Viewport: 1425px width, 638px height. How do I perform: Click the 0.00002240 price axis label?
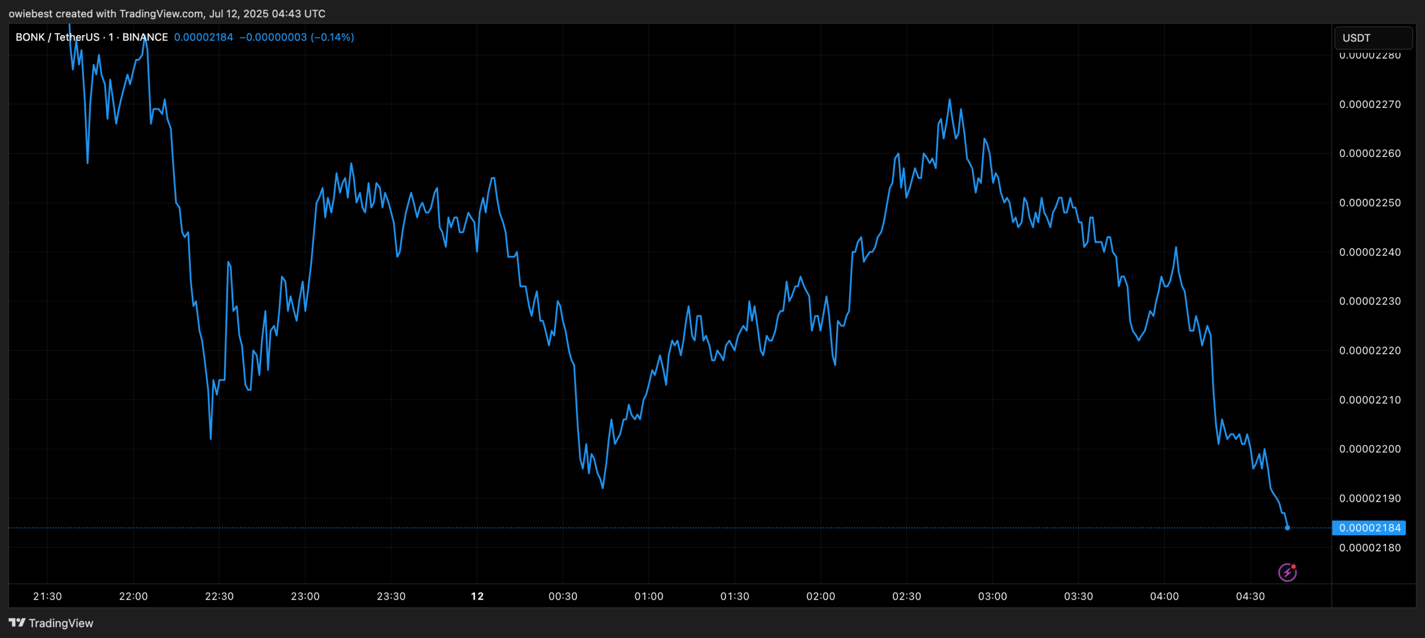(1370, 252)
